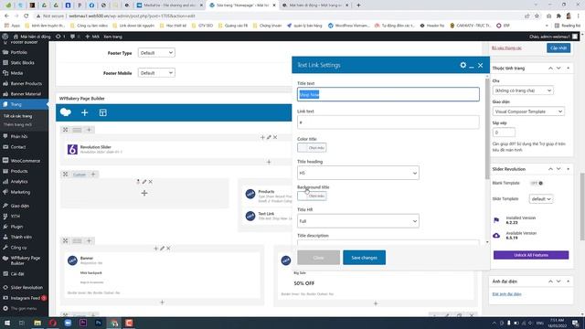Screen dimensions: 585x329
Task: Bookmark this page with the star icon
Action: 537,16
